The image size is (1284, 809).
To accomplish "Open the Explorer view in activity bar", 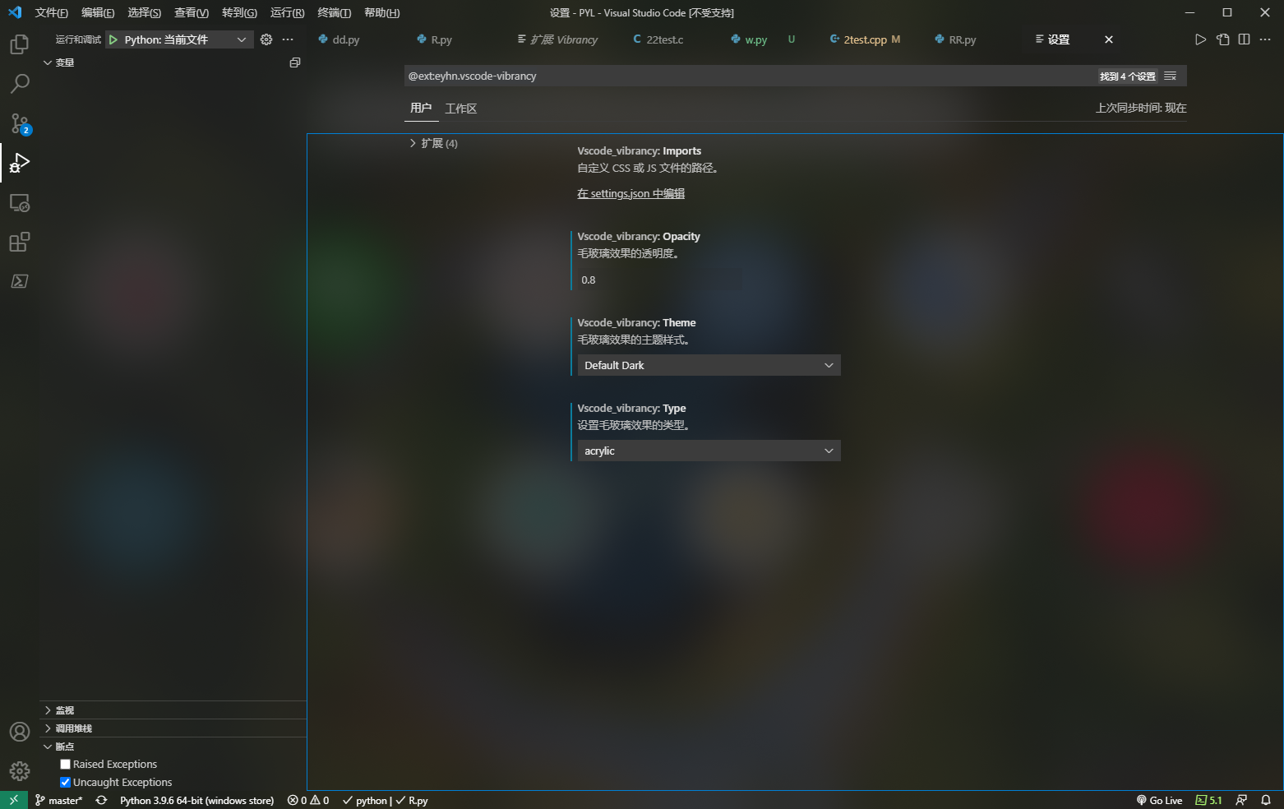I will pyautogui.click(x=20, y=44).
